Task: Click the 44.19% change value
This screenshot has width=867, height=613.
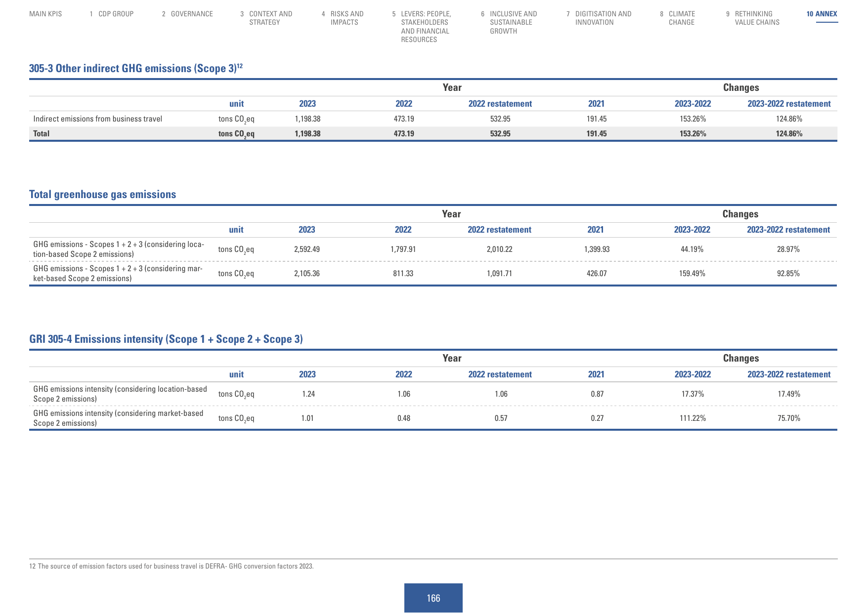Action: point(692,249)
